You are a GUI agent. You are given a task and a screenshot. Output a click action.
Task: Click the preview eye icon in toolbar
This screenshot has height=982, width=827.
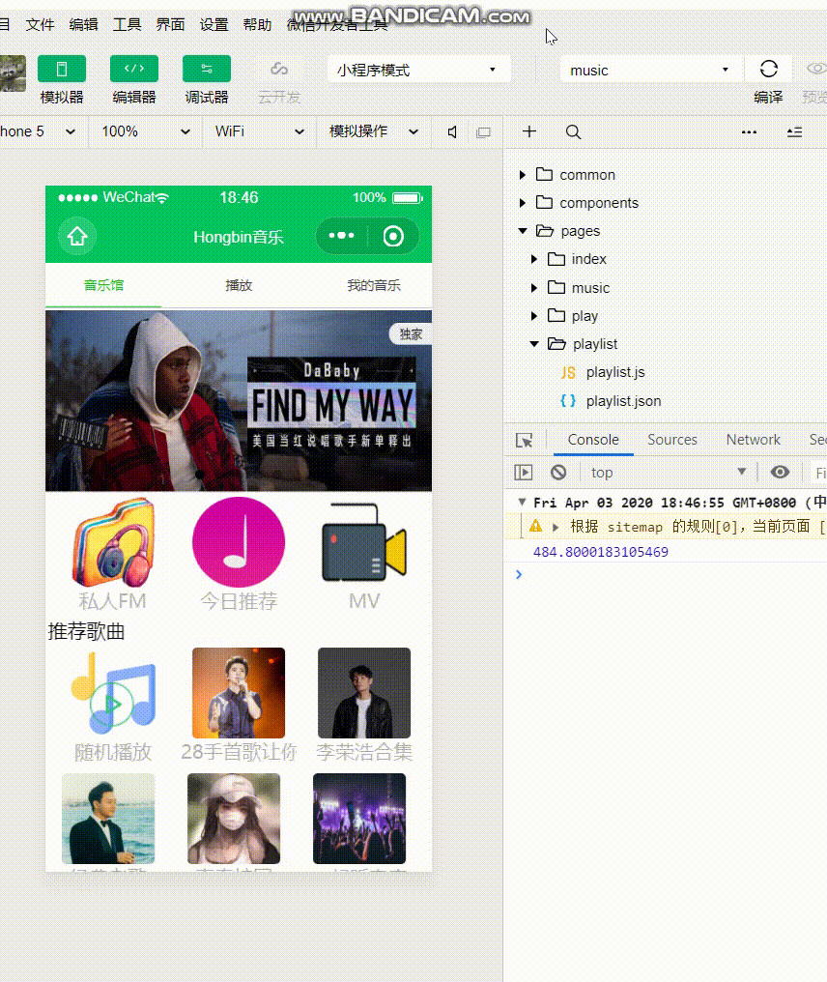pos(815,69)
